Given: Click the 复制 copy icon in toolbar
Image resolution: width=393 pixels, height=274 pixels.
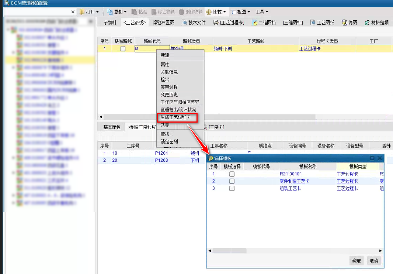Looking at the screenshot, I should click(109, 12).
